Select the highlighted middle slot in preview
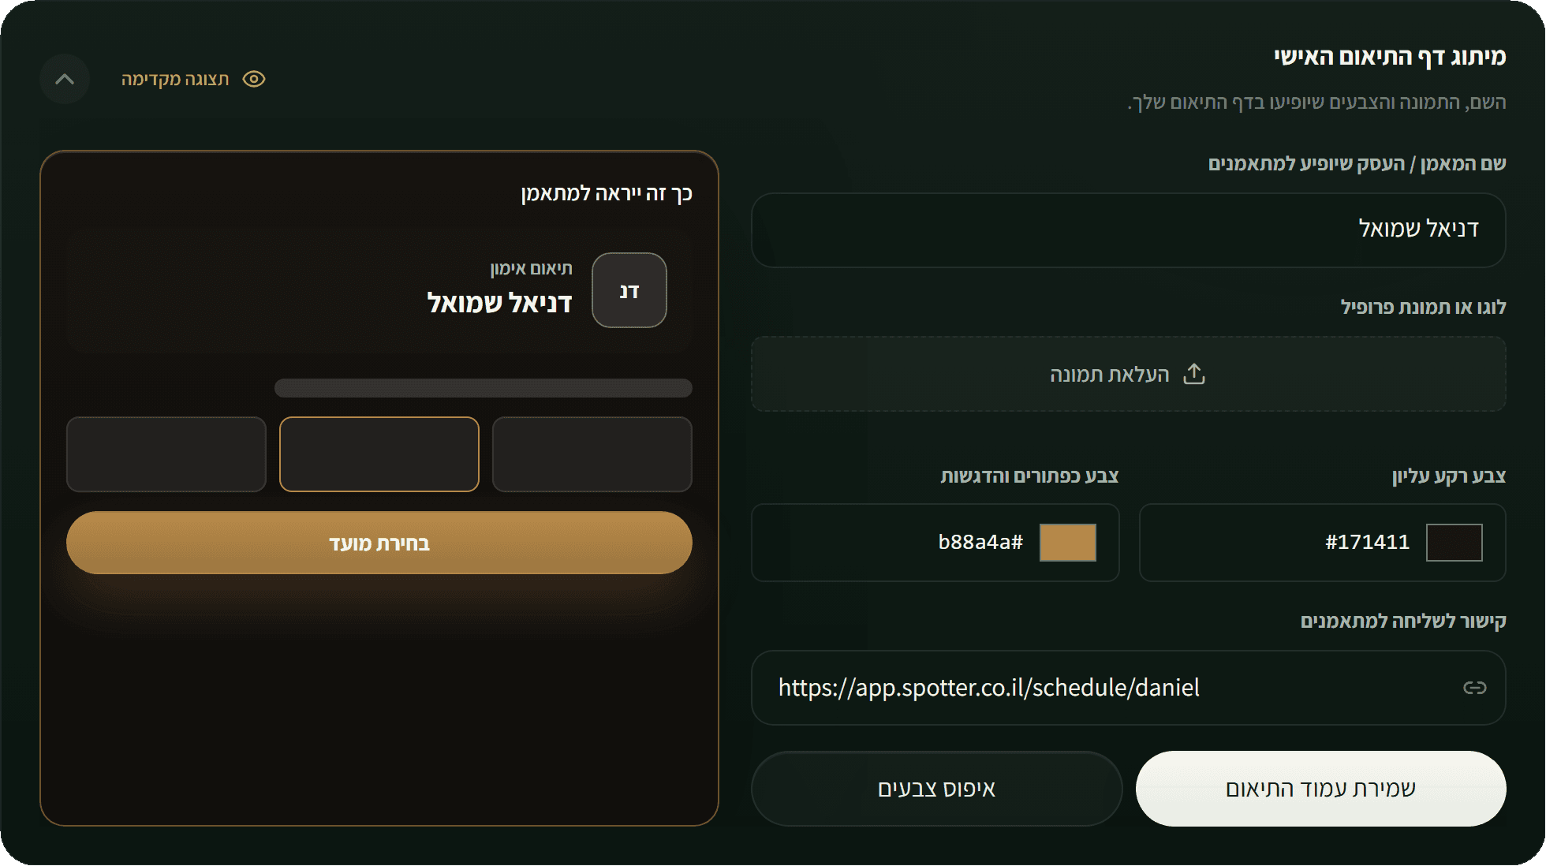Viewport: 1546px width, 866px height. (x=379, y=454)
